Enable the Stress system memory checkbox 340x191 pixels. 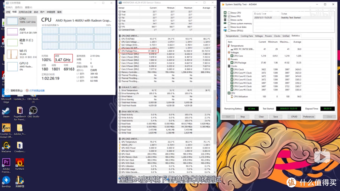pos(229,23)
